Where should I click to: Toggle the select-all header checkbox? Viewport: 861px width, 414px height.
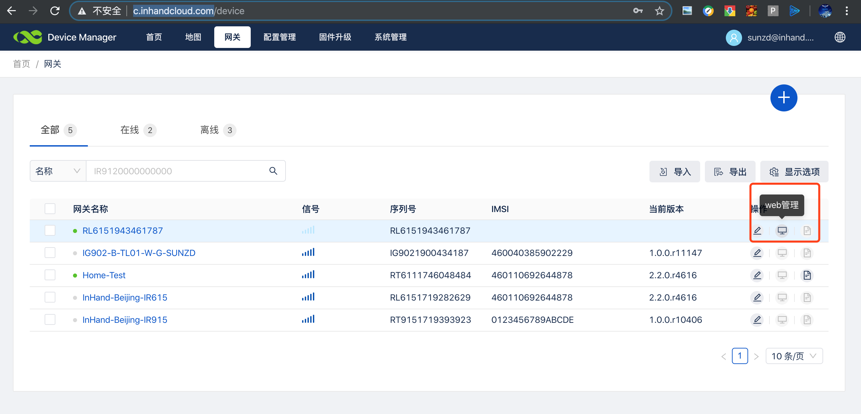point(50,209)
